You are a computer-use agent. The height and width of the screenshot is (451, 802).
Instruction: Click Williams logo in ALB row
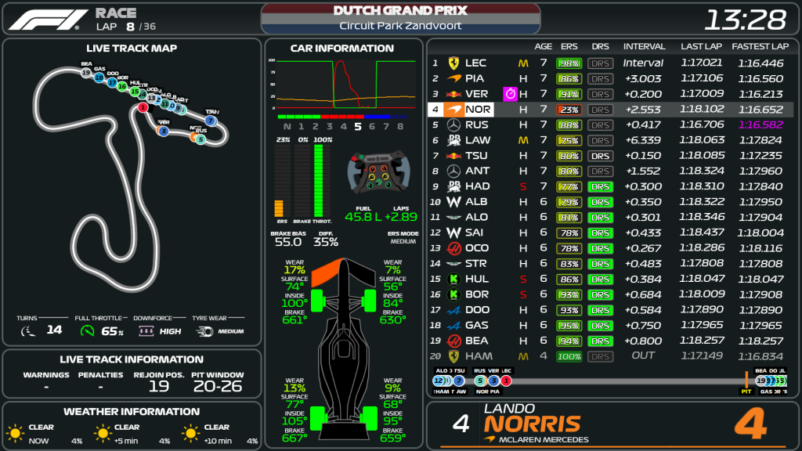tap(453, 202)
